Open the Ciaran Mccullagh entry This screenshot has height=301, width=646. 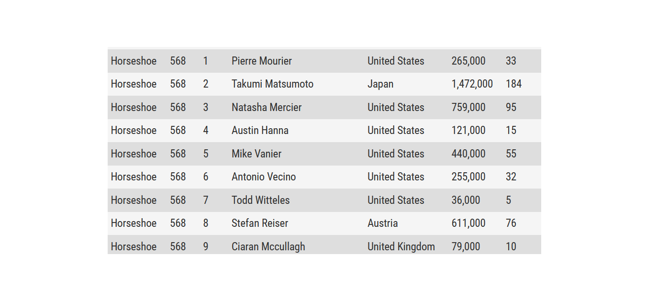click(x=268, y=246)
